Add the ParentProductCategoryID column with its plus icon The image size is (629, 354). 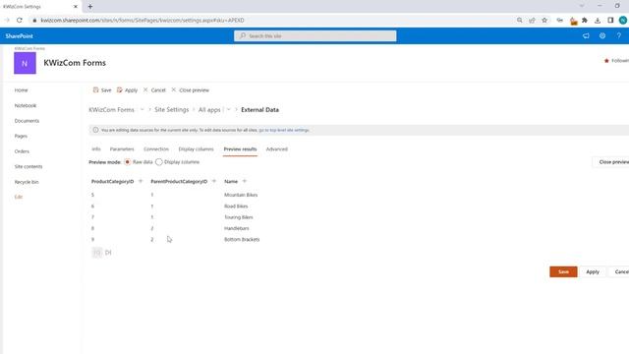pyautogui.click(x=214, y=181)
